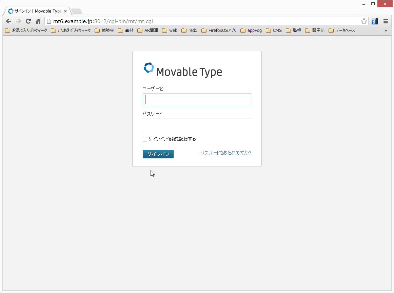Maximize the Chrome window
The height and width of the screenshot is (293, 394).
[x=373, y=4]
